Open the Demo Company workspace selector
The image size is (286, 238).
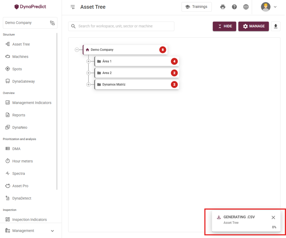tap(30, 23)
